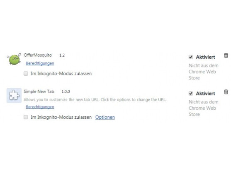Enable Inkognito-Modus for Simple New Tab
This screenshot has width=231, height=173.
[26, 117]
